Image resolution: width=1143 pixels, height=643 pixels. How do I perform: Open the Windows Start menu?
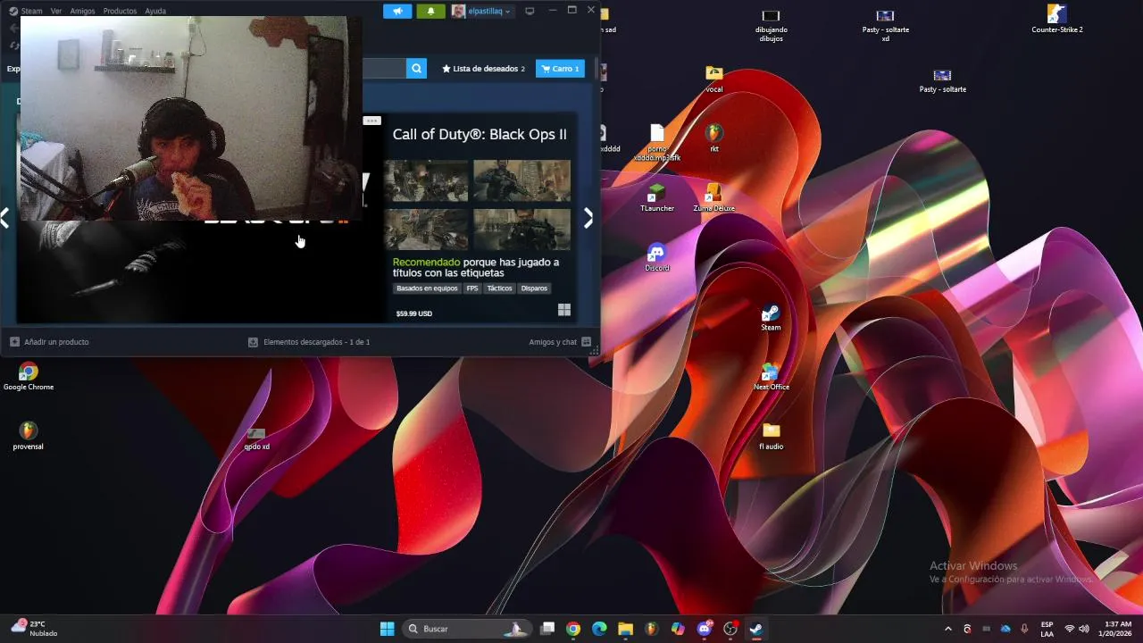coord(387,629)
